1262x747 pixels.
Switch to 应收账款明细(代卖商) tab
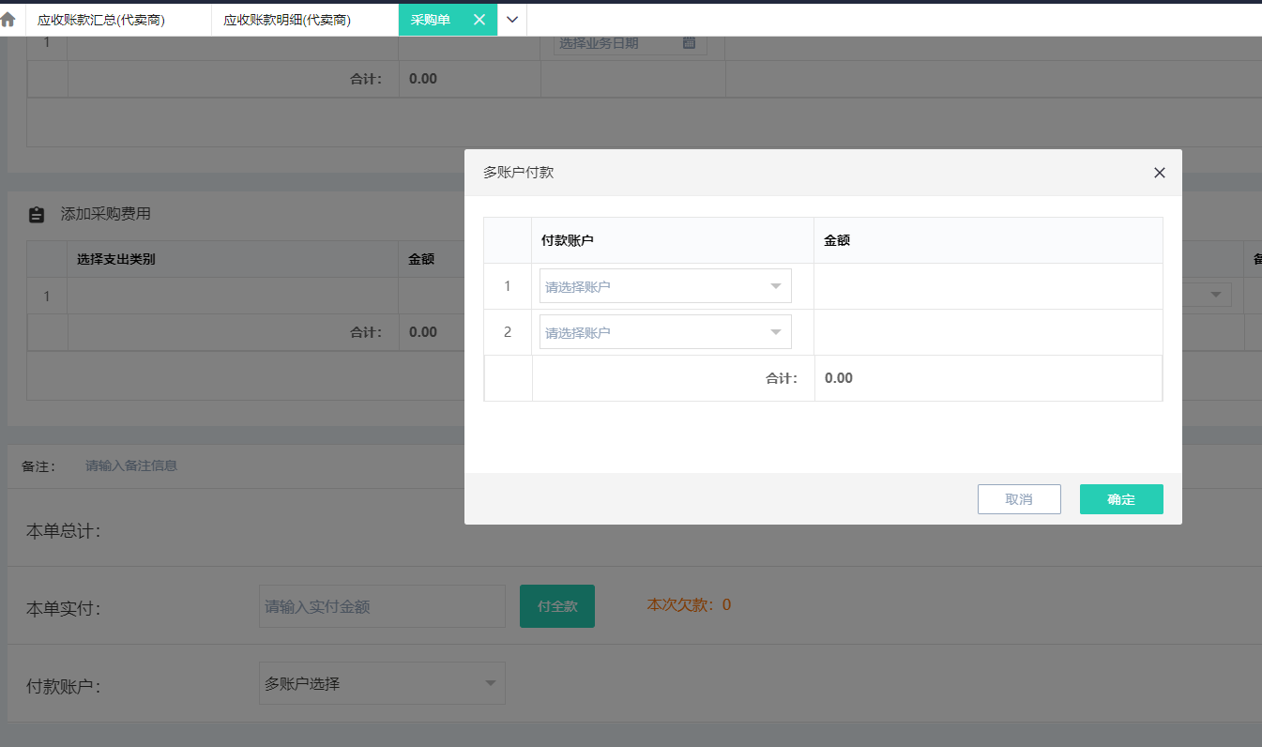point(287,20)
